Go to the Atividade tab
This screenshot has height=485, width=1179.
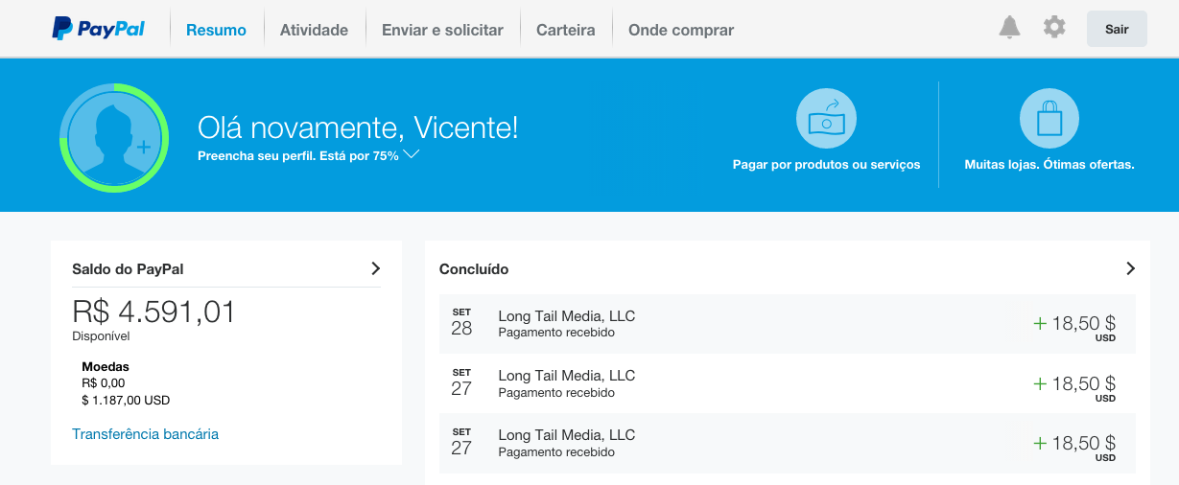314,30
